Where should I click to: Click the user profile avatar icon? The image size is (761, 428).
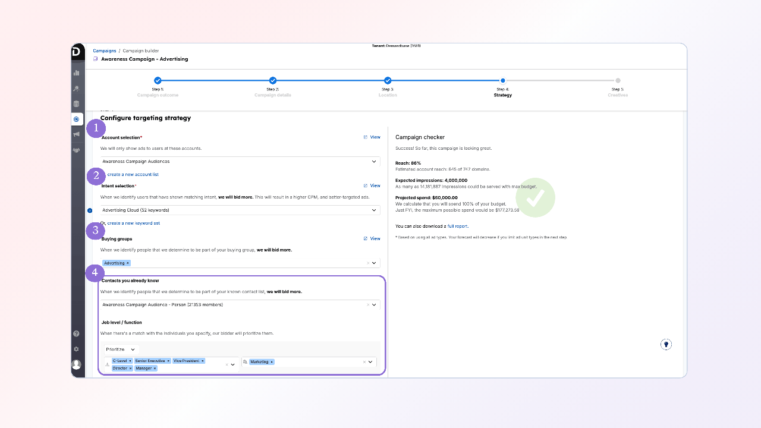point(76,364)
